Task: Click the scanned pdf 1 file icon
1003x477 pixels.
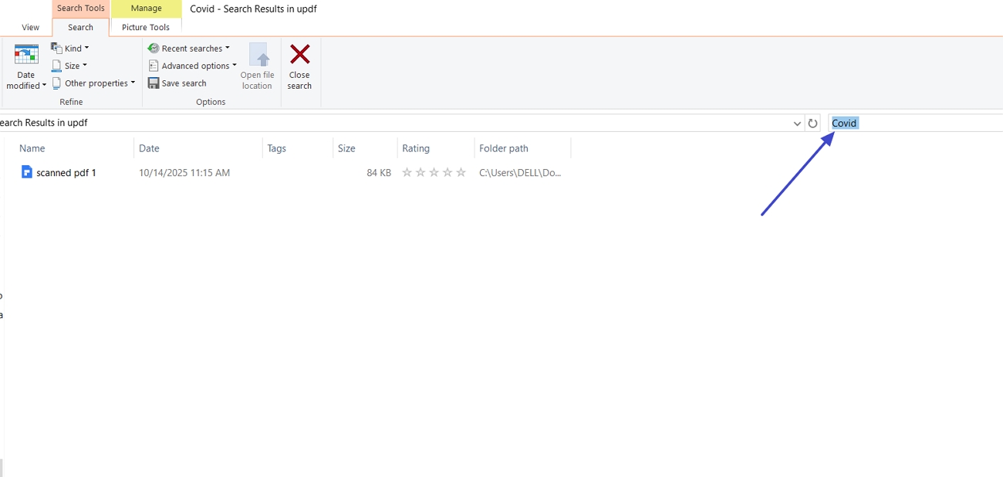Action: tap(25, 172)
